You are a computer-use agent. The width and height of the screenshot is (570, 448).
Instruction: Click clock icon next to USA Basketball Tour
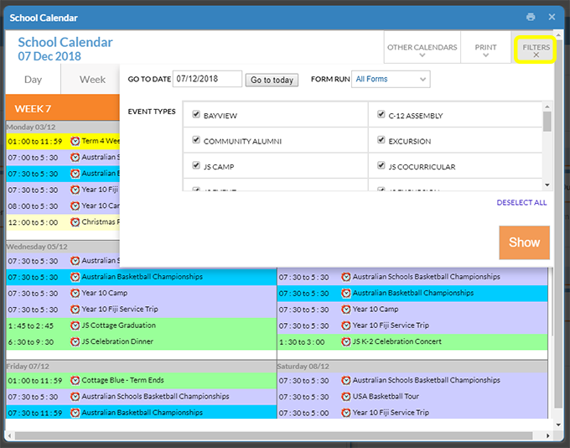tap(345, 396)
